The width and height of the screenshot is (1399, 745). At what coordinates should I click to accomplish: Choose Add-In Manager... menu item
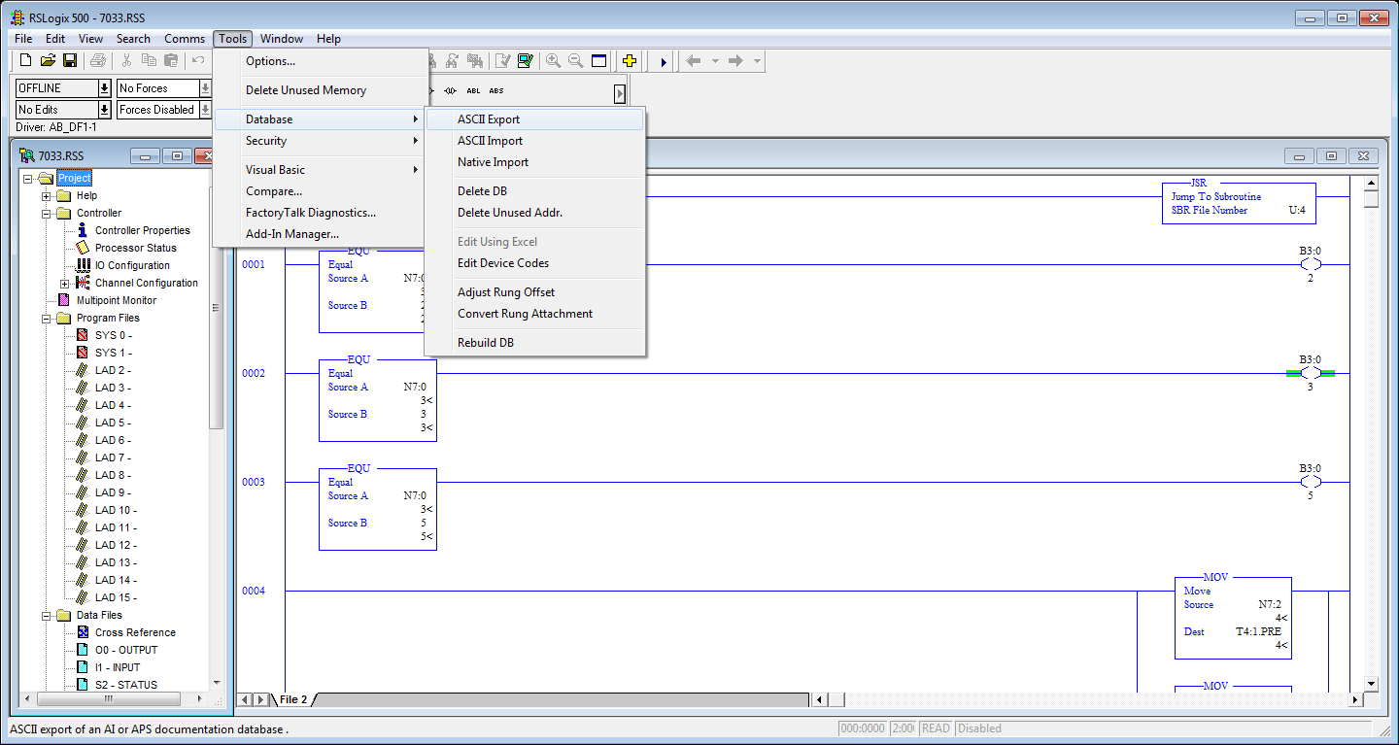pos(321,234)
